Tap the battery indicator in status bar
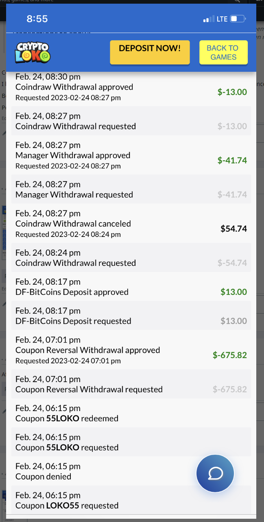 tap(238, 19)
